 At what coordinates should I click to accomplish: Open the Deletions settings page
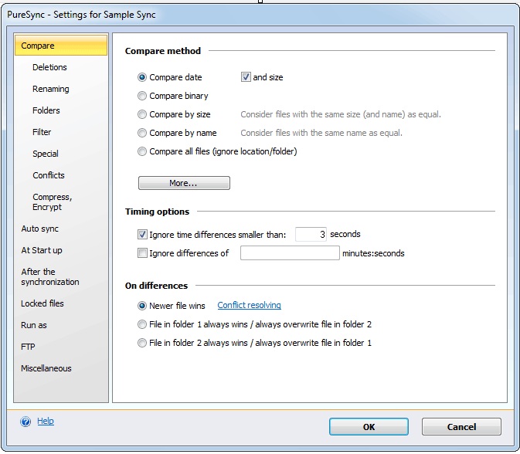pos(49,67)
